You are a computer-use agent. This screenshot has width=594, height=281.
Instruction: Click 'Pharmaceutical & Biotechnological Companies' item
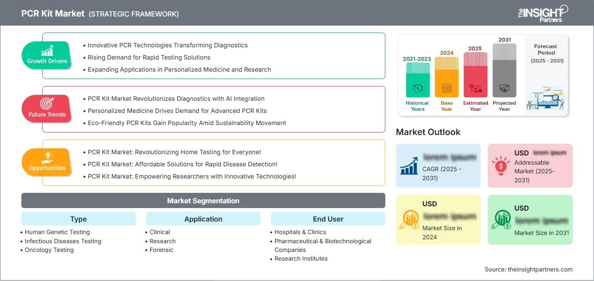323,245
